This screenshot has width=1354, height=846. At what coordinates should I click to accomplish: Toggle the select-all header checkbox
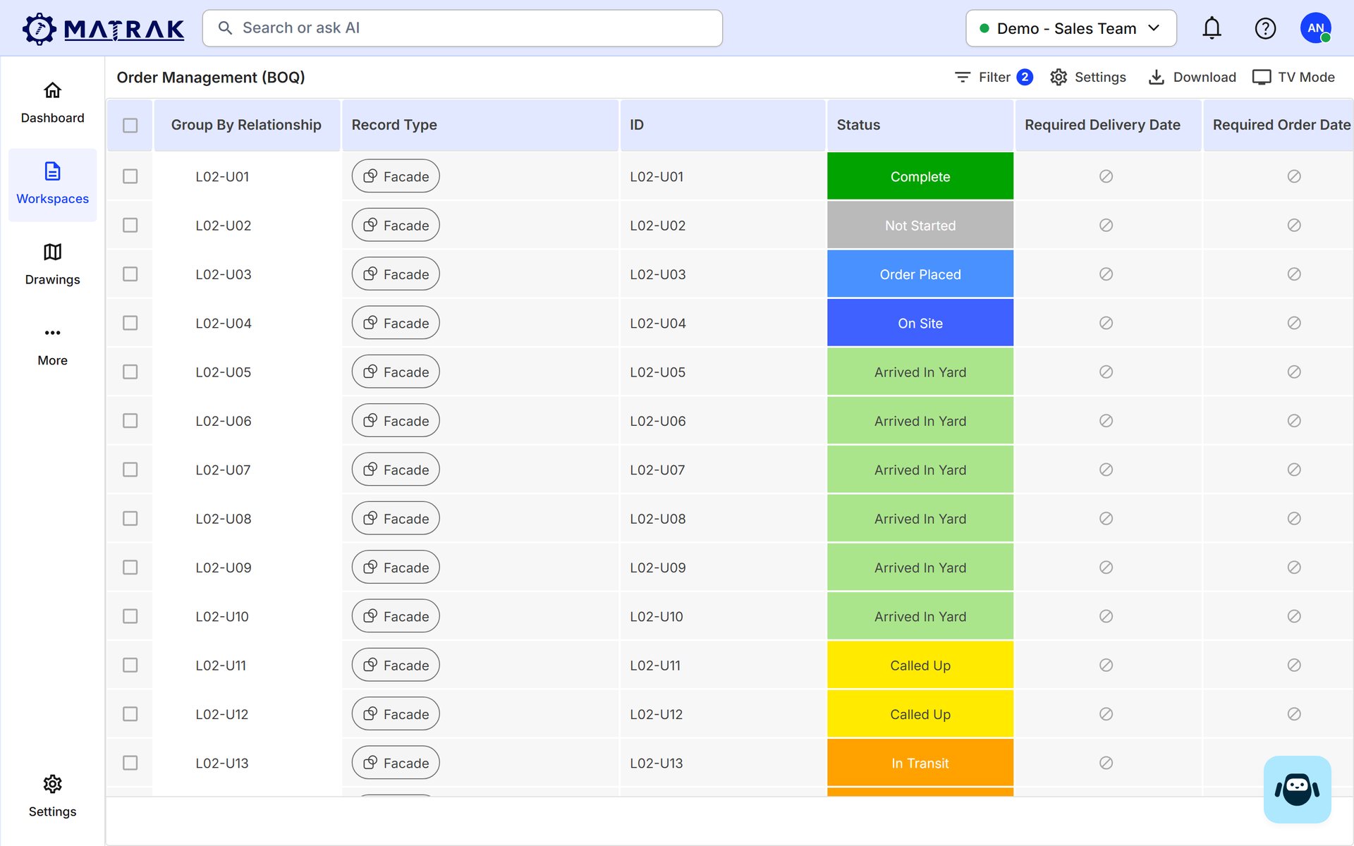(x=130, y=125)
